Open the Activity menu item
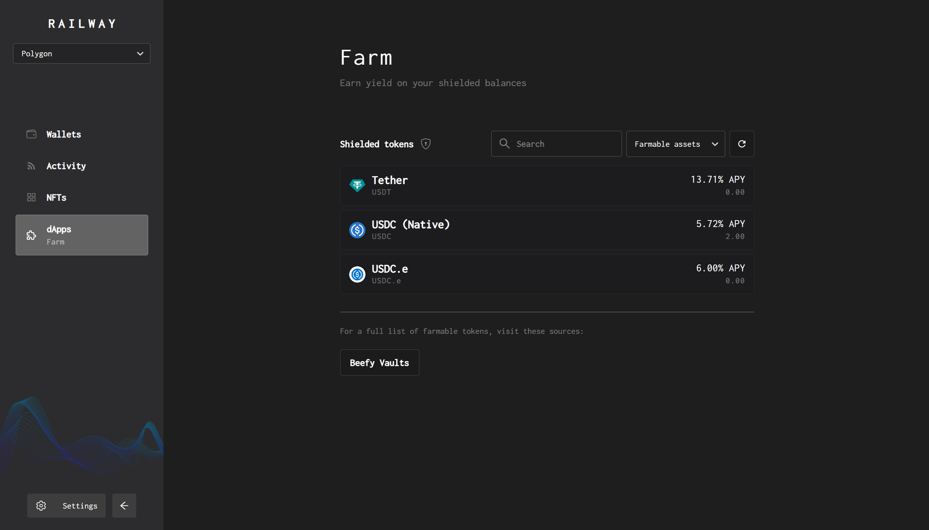Screen dimensions: 929x530 pos(66,166)
